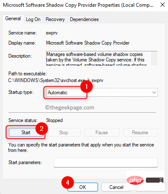Screen dimensions: 168x194
Task: Go to the Dependencies tab
Action: click(x=84, y=19)
